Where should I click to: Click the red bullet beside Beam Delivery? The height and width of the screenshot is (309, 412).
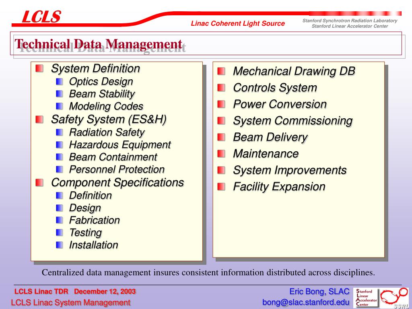222,137
